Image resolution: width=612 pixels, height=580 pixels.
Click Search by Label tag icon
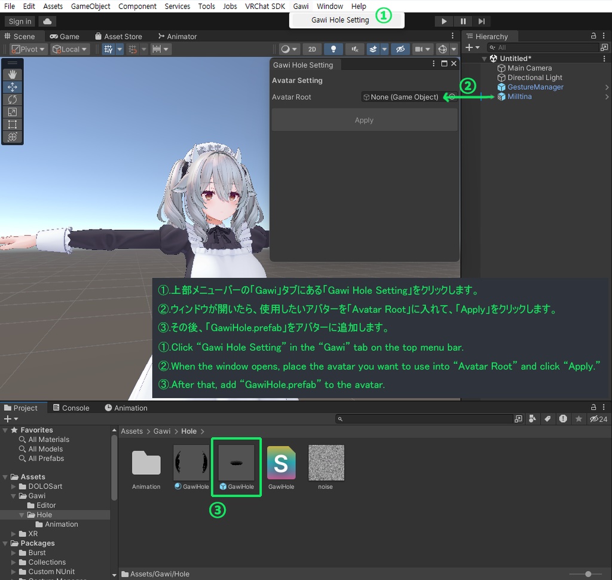[x=547, y=419]
